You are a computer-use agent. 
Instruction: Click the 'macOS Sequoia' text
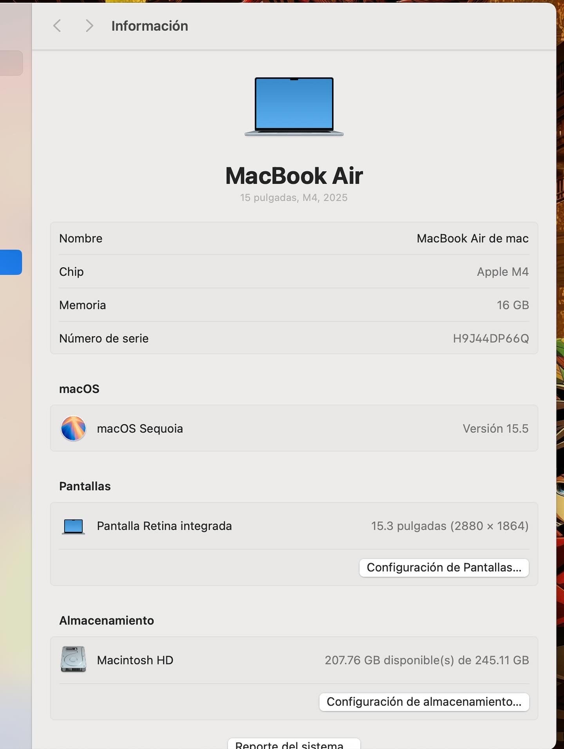click(140, 429)
